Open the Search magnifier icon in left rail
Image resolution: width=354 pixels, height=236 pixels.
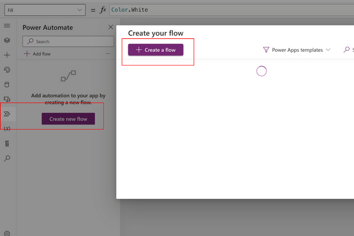pos(7,158)
